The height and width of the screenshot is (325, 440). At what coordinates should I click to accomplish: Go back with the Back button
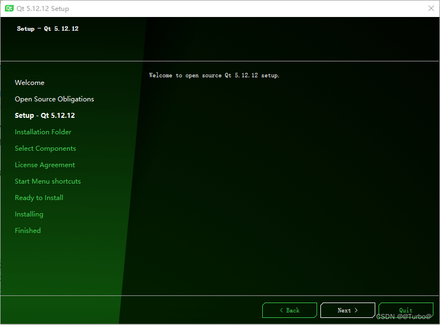290,310
